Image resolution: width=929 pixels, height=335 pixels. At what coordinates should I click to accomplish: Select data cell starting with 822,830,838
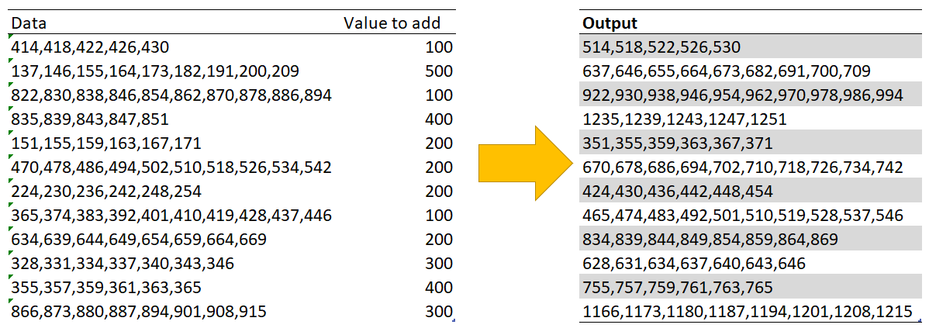pos(171,95)
